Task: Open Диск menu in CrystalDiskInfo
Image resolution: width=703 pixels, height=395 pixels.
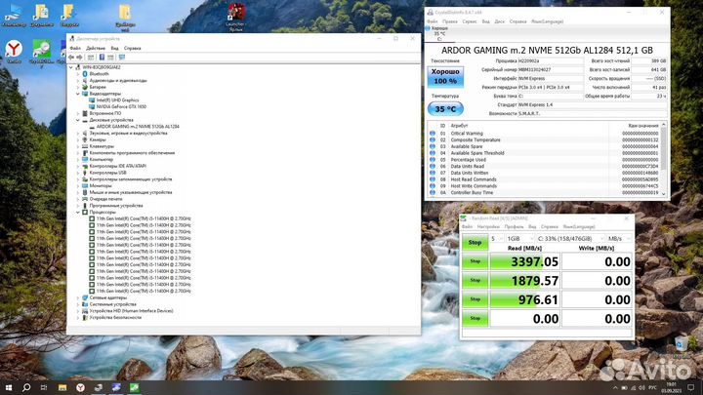Action: pos(500,21)
